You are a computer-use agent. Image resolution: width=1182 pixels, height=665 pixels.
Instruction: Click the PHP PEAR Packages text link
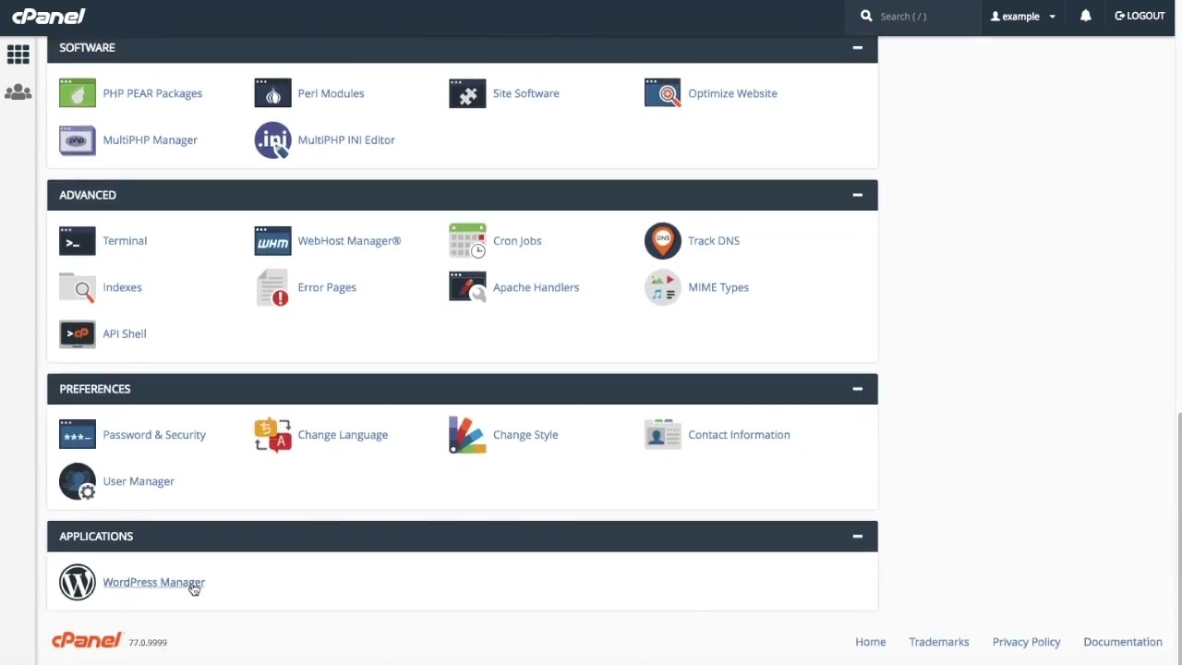click(152, 93)
